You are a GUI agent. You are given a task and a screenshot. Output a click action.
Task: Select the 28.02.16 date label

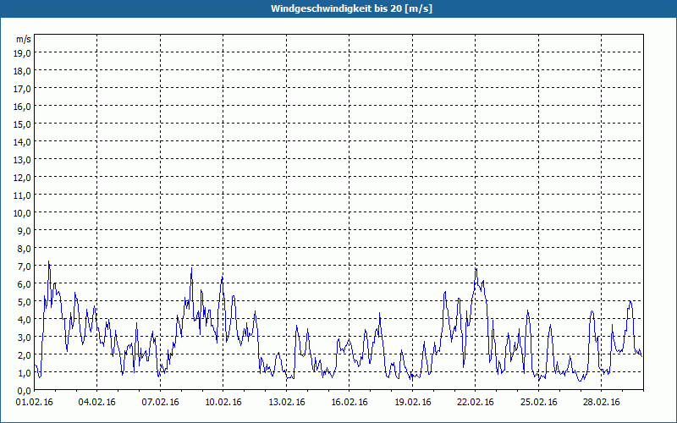click(x=601, y=403)
